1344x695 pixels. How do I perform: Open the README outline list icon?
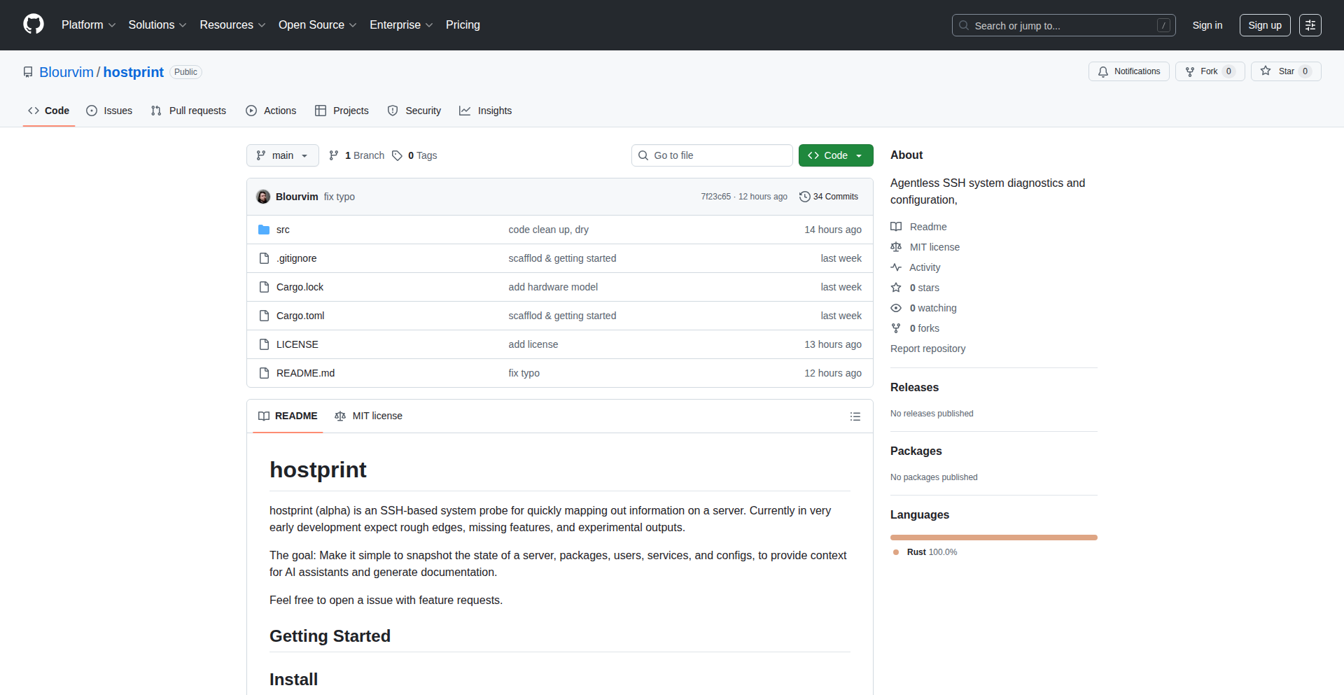tap(855, 416)
